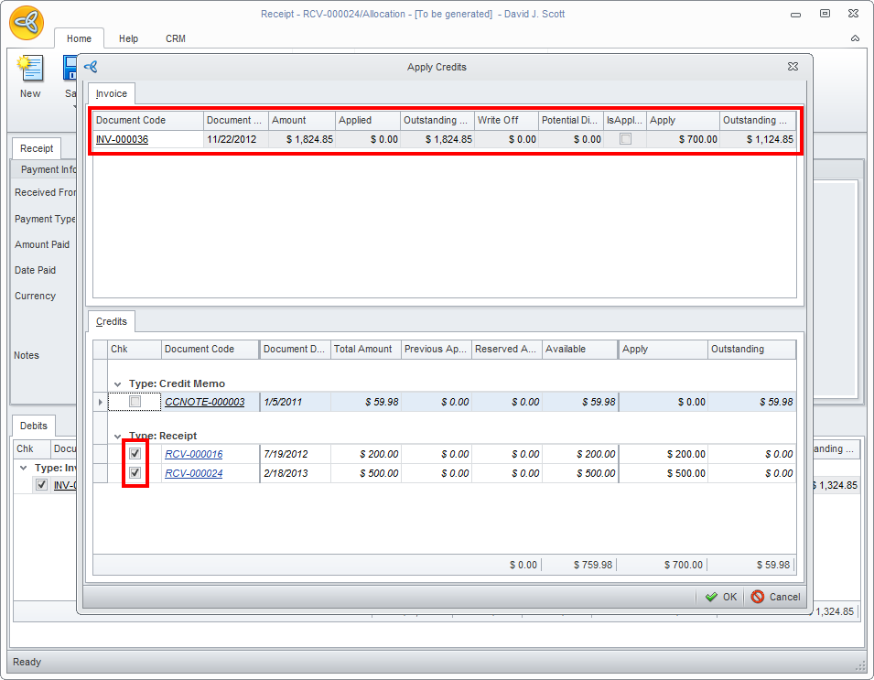Viewport: 874px width, 680px height.
Task: Open the INV-000036 invoice link
Action: click(x=122, y=139)
